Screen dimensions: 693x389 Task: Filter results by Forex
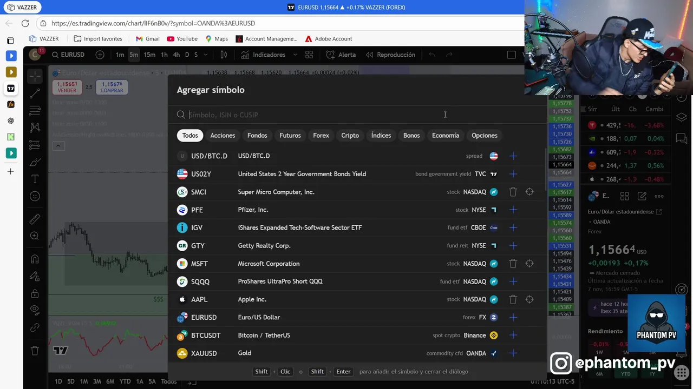(321, 136)
